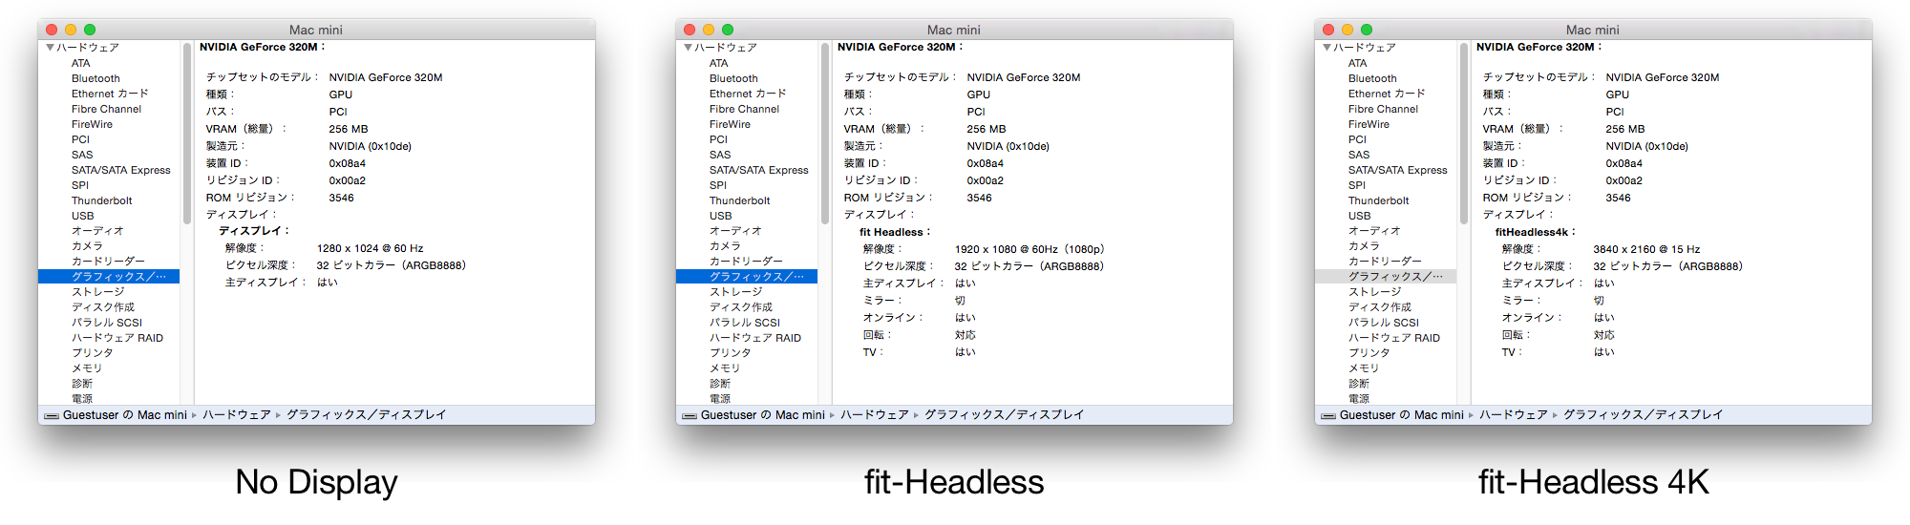This screenshot has width=1910, height=525.
Task: Select FireWire in No Display window sidebar
Action: (92, 124)
